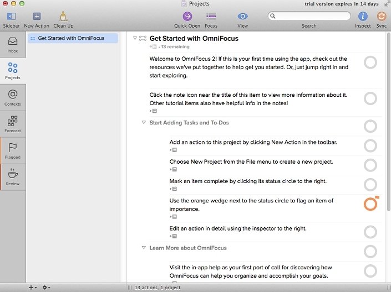The width and height of the screenshot is (391, 292).
Task: Unflag the item using the orange wedge
Action: tap(377, 197)
